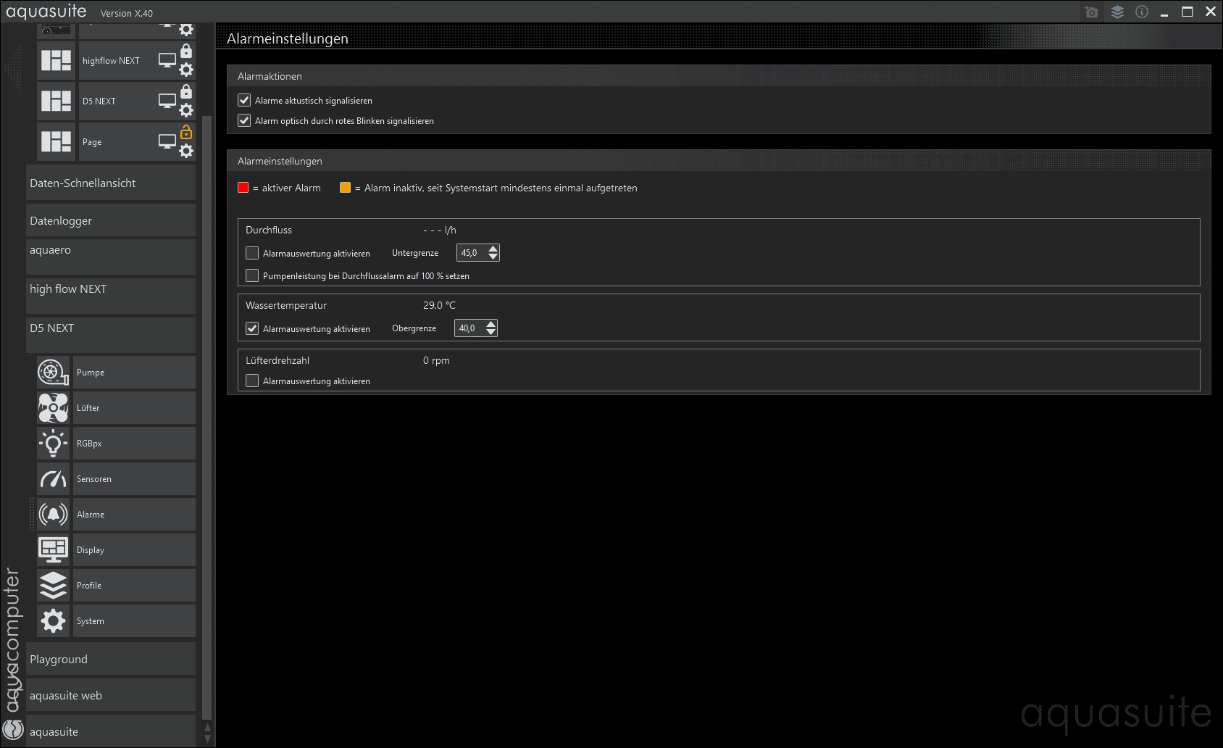
Task: Open the System gear icon
Action: point(53,621)
